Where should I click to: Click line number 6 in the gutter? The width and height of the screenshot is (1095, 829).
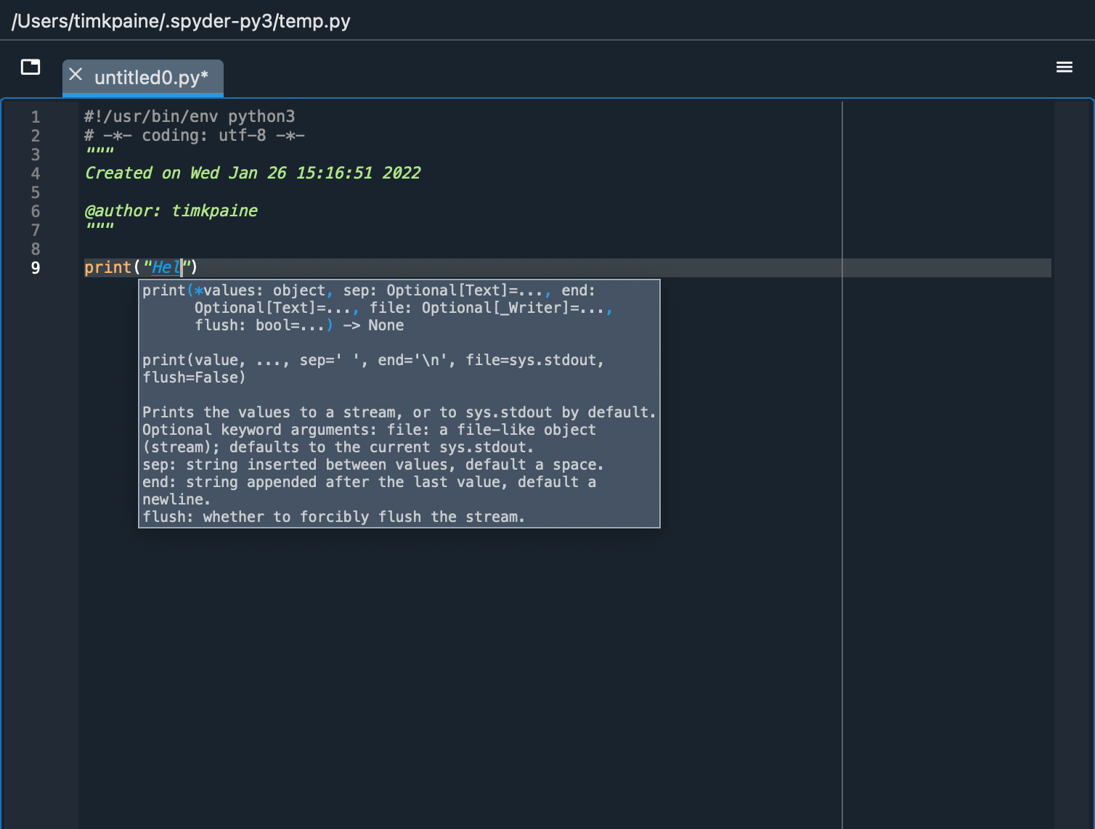pos(36,211)
